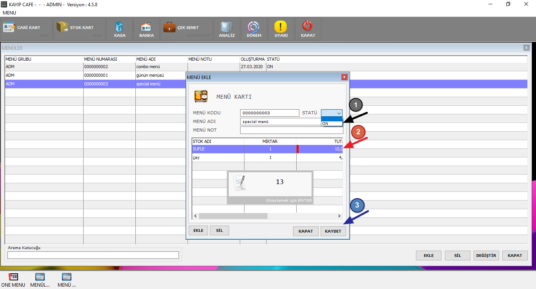This screenshot has width=536, height=289.
Task: Click the horizontal scrollbar thumb in stock grid
Action: coord(233,216)
